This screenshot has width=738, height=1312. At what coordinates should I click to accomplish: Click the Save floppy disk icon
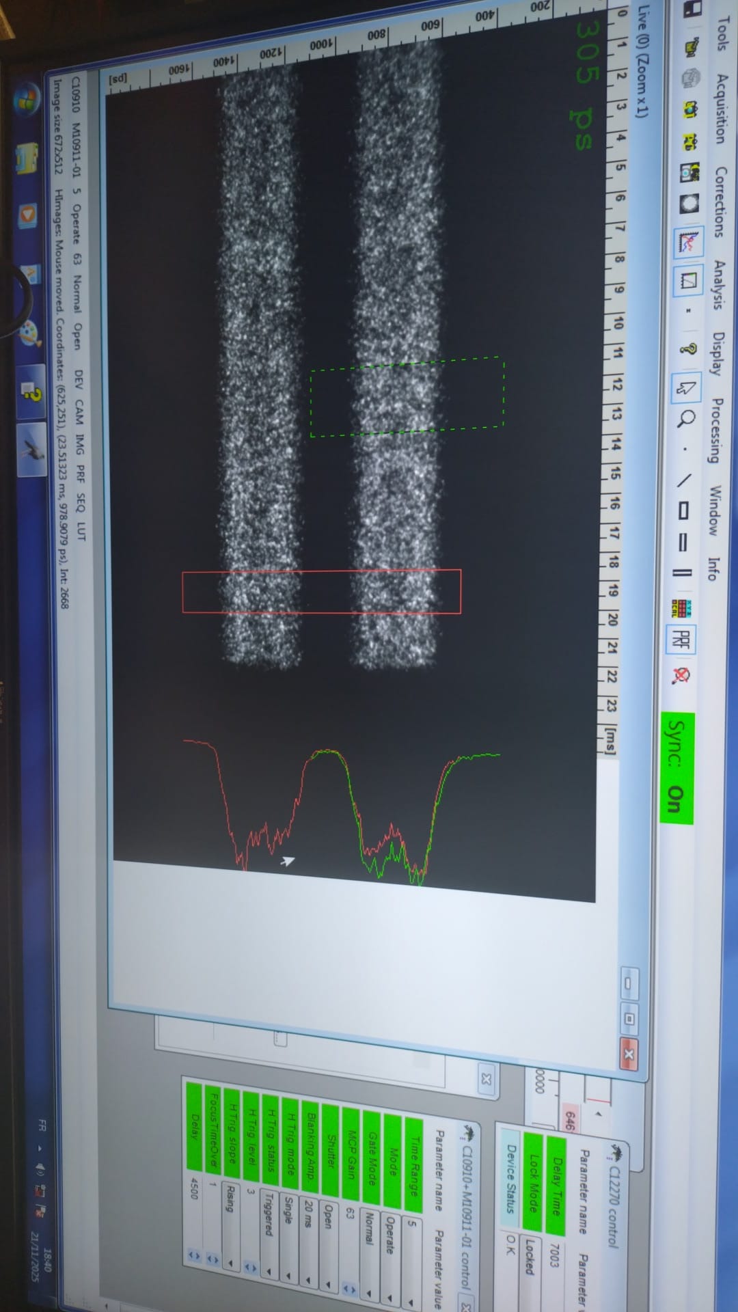[x=691, y=9]
